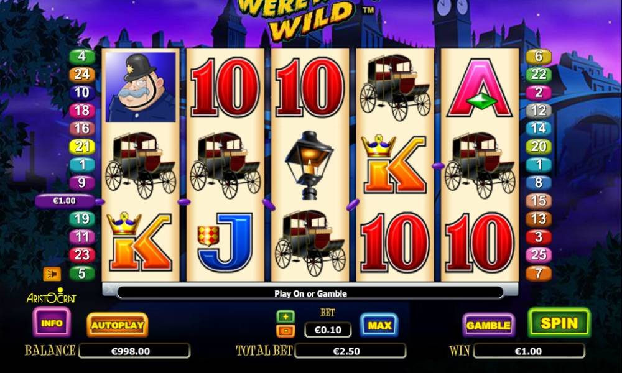Click the pink Ace symbol

pos(479,88)
